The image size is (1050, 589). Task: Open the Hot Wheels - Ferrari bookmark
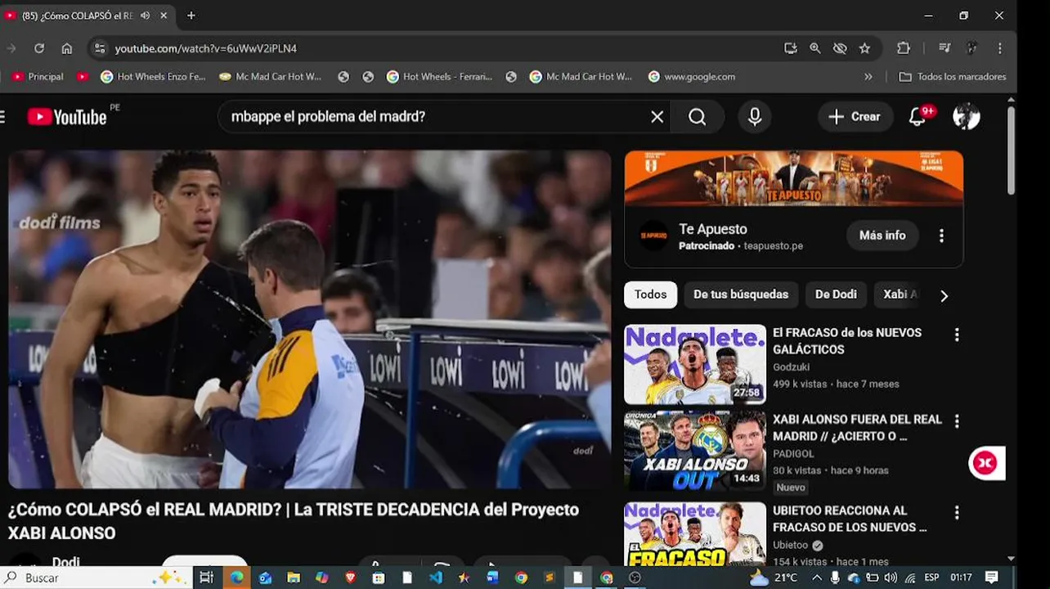click(439, 77)
